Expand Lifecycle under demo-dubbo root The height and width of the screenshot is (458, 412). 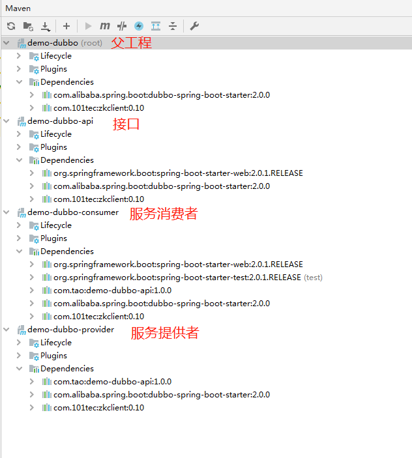click(x=19, y=56)
